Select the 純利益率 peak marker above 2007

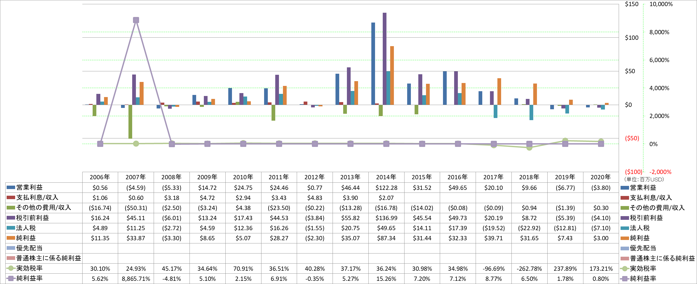pyautogui.click(x=136, y=20)
